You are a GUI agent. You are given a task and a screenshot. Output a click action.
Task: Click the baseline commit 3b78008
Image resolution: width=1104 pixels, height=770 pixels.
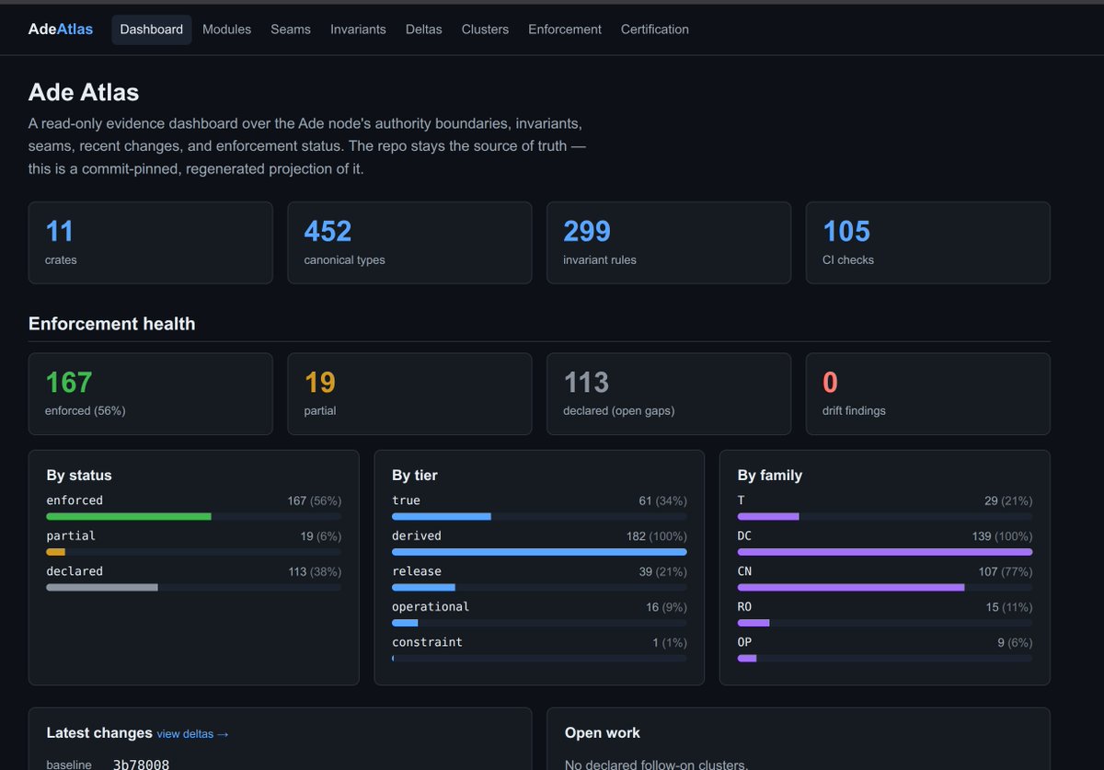pos(141,764)
